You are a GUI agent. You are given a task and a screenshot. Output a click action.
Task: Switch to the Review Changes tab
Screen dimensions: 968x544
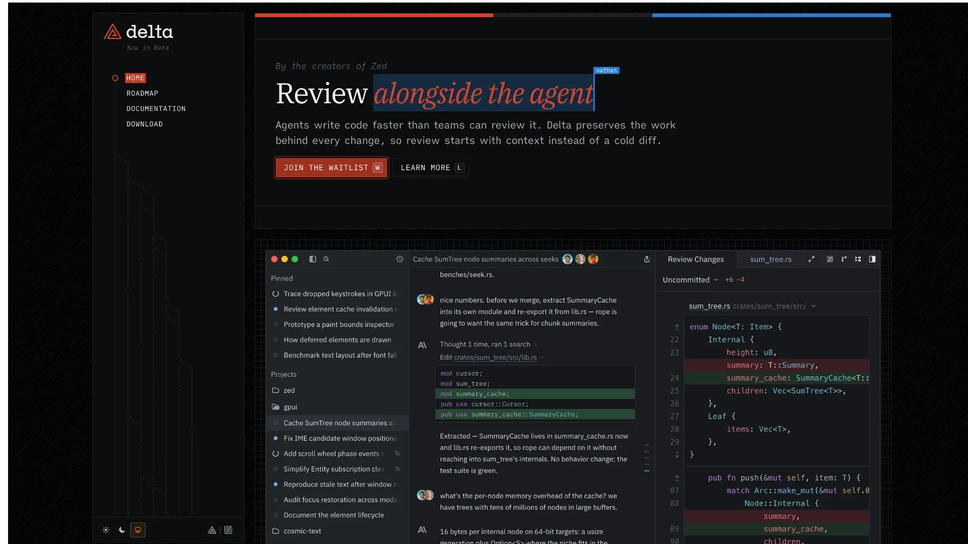pos(696,259)
